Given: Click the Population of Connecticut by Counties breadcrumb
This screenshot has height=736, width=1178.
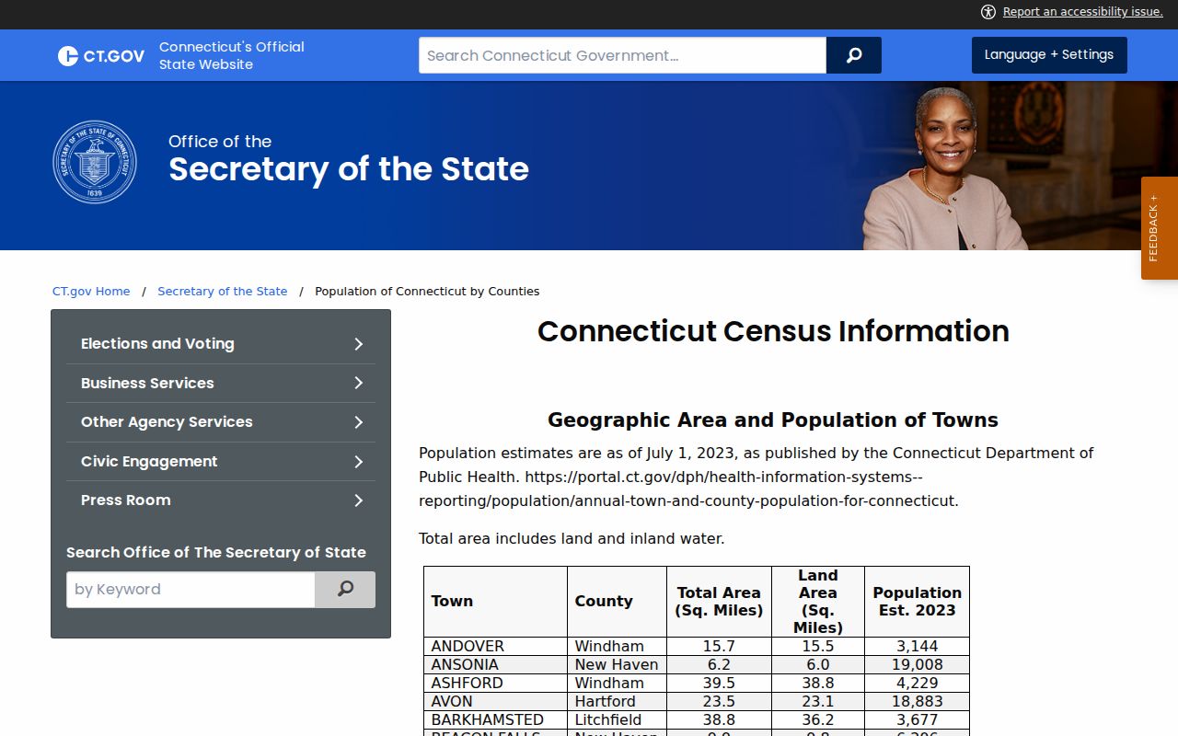Looking at the screenshot, I should (427, 292).
